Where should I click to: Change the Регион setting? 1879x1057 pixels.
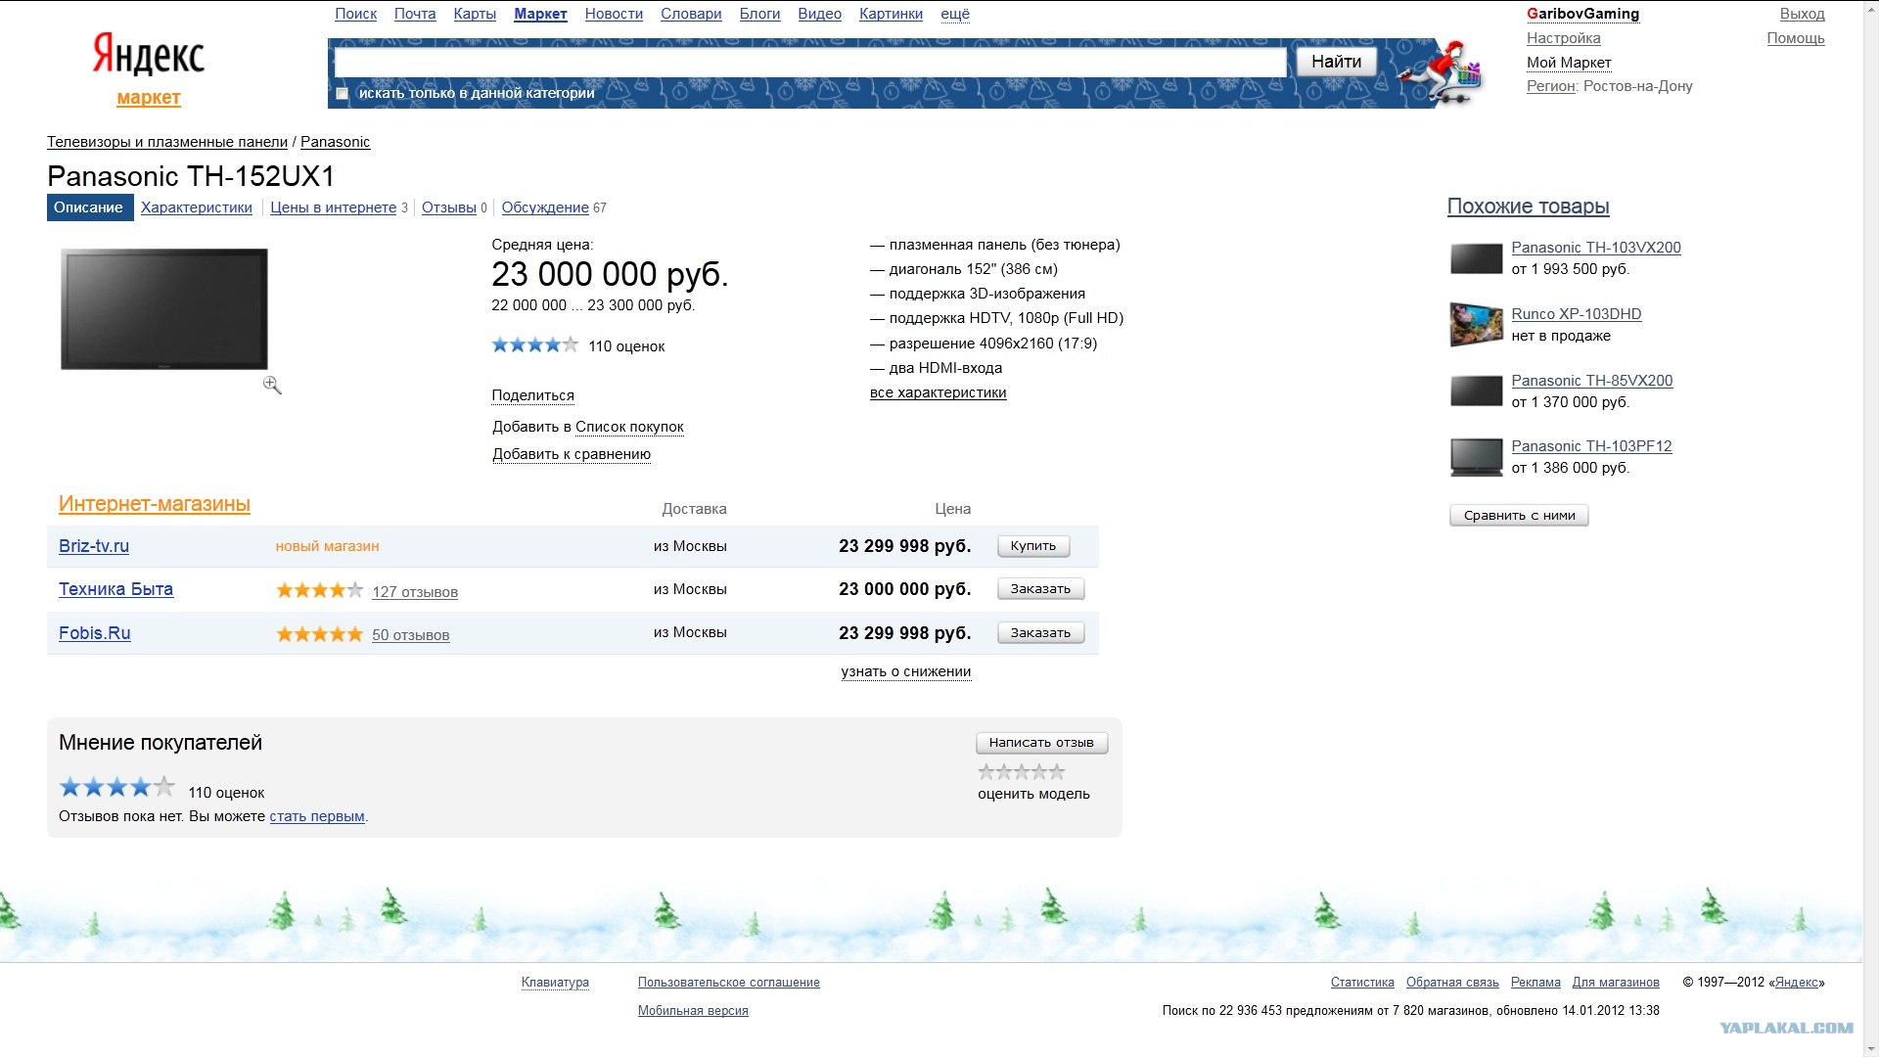pyautogui.click(x=1550, y=86)
